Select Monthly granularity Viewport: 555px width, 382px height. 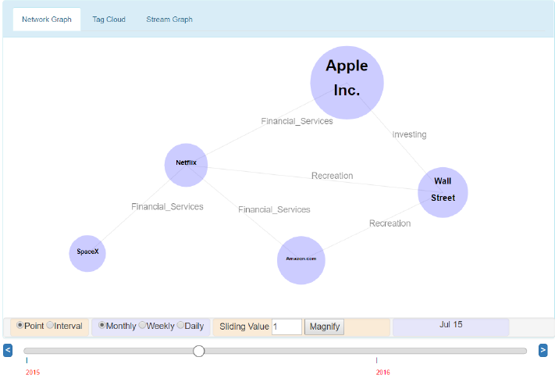click(102, 325)
